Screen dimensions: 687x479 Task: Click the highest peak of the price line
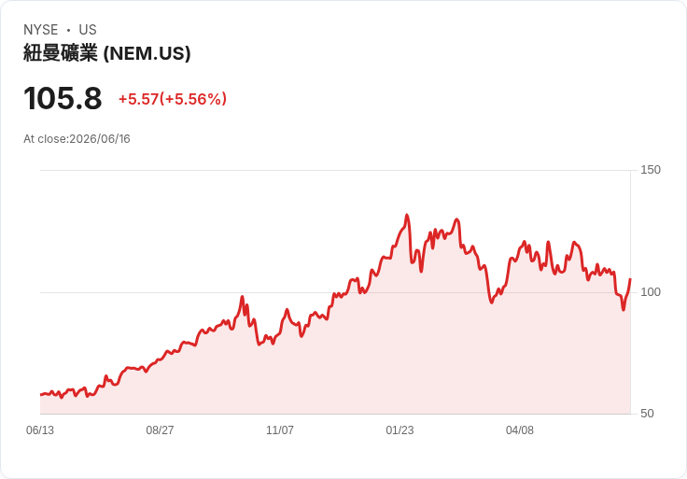coord(407,215)
